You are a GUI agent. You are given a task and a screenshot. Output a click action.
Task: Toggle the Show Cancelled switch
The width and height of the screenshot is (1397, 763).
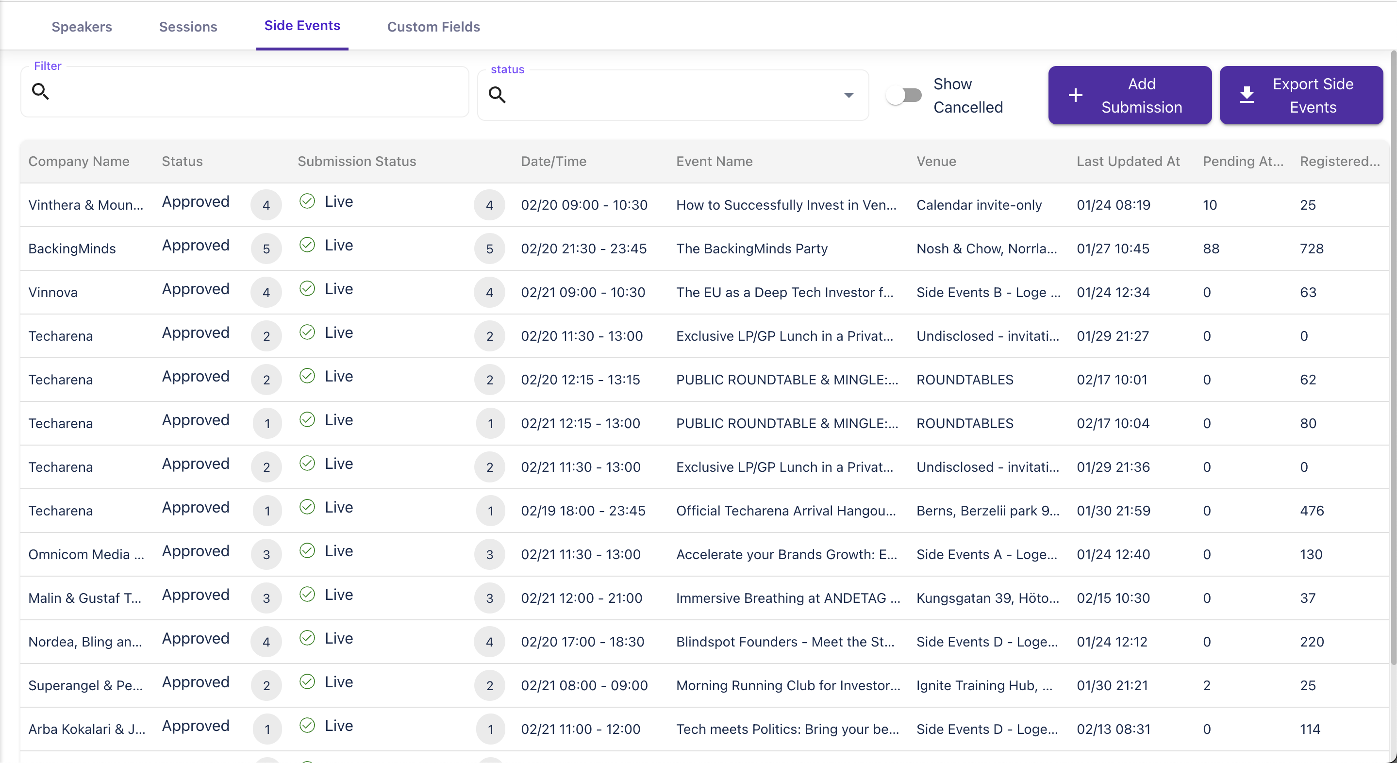pos(904,96)
